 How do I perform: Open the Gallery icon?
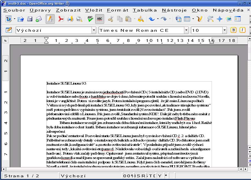tap(229, 19)
